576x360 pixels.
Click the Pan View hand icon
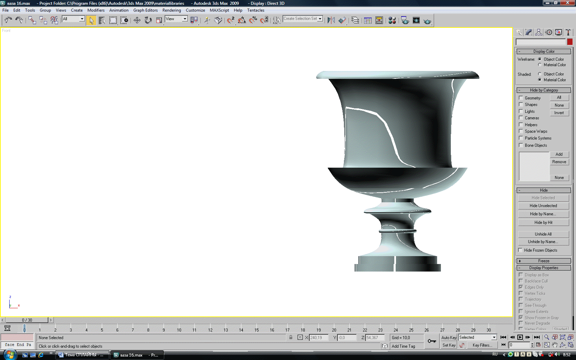(554, 345)
